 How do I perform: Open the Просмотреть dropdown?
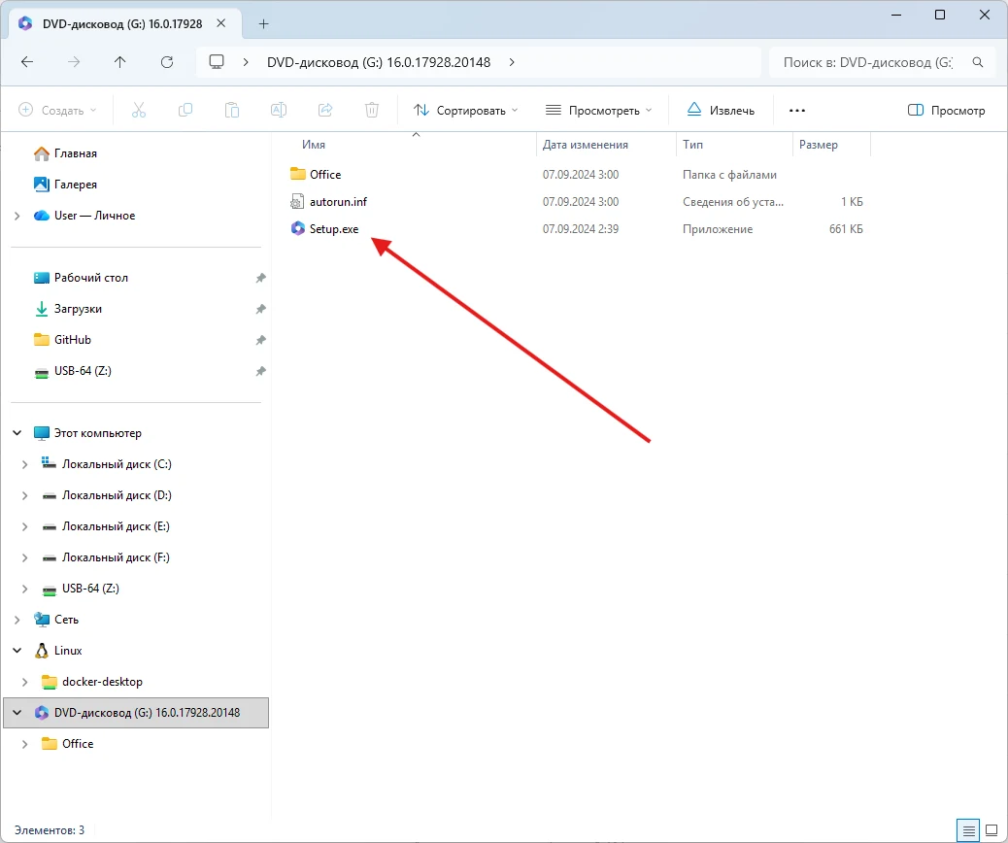(x=598, y=110)
